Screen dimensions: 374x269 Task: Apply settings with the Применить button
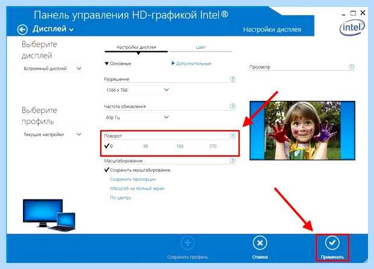click(332, 247)
